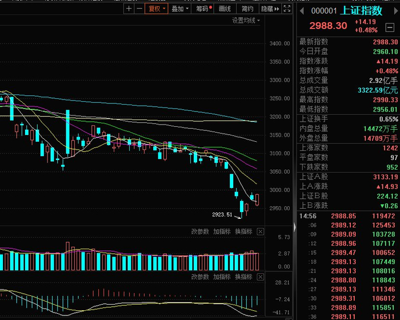
Task: Click 换指标 in MACD indicator panel
Action: click(243, 277)
